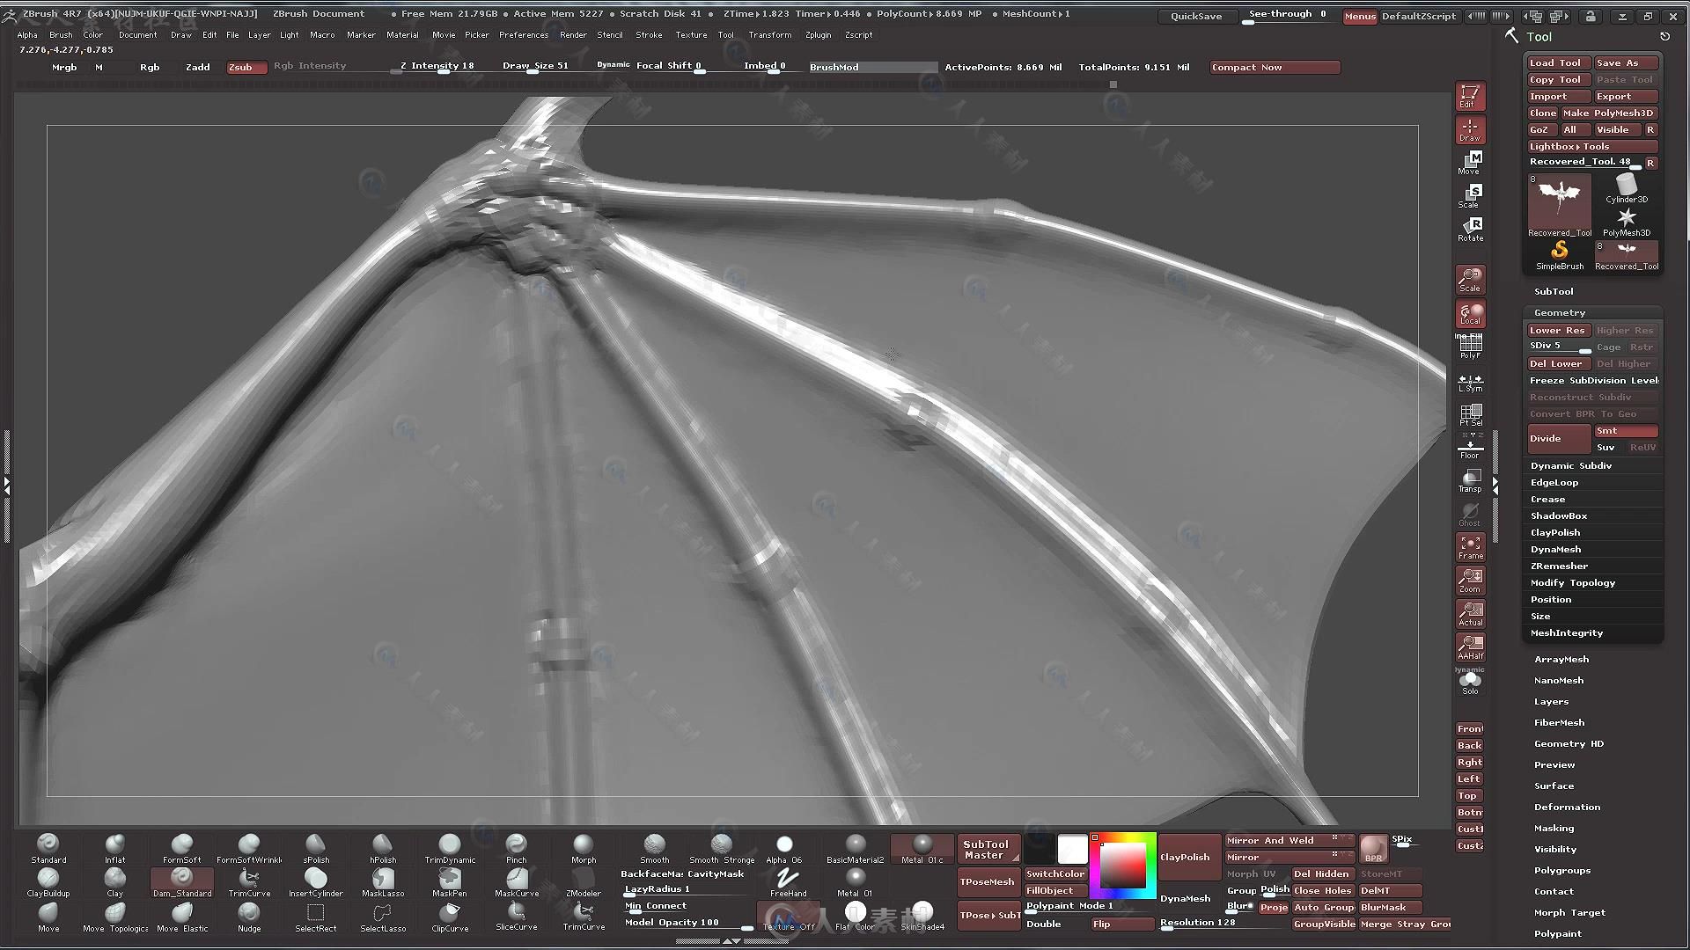Toggle PolyF polyframe display
Screen dimensions: 1690x950
1470,347
